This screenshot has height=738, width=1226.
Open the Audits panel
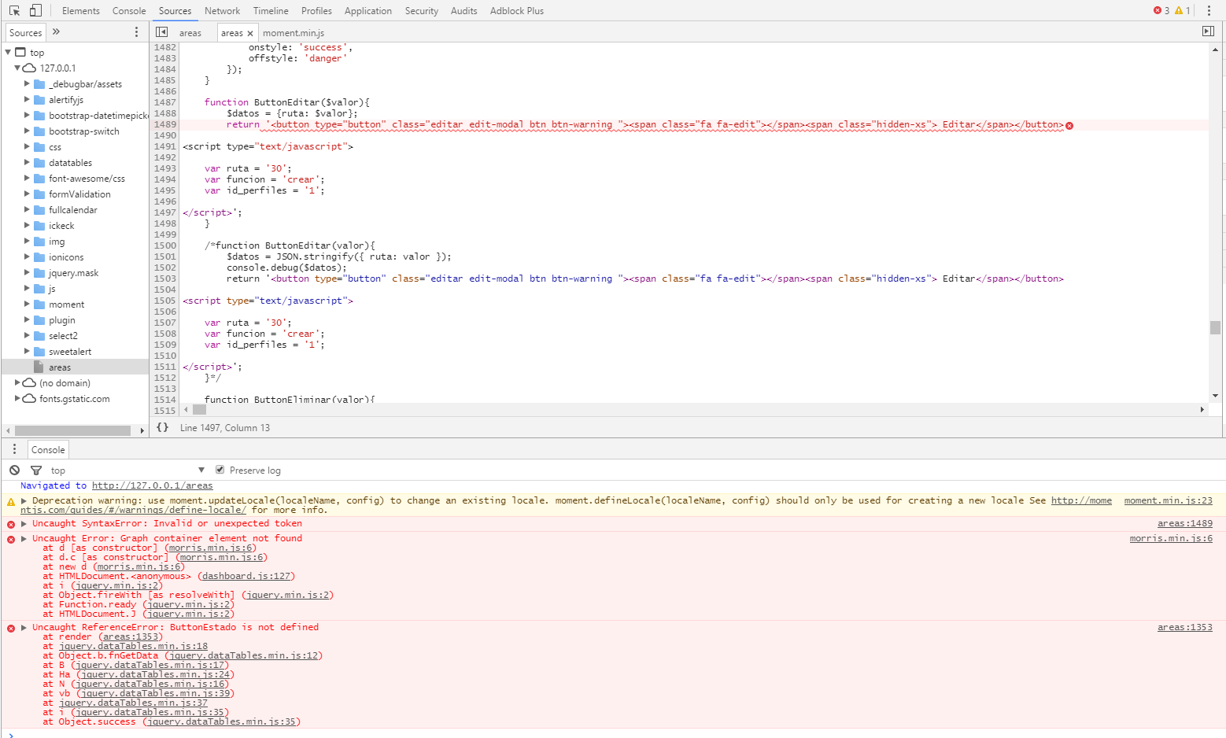463,11
